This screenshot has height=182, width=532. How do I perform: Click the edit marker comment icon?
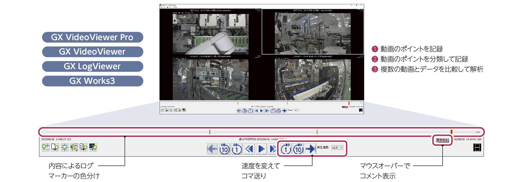coord(74,147)
